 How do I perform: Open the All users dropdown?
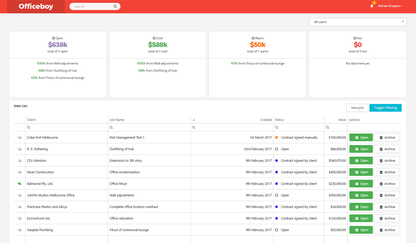coord(358,22)
